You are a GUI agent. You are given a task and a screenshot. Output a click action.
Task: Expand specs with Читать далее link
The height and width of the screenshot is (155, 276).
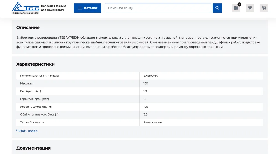(27, 131)
